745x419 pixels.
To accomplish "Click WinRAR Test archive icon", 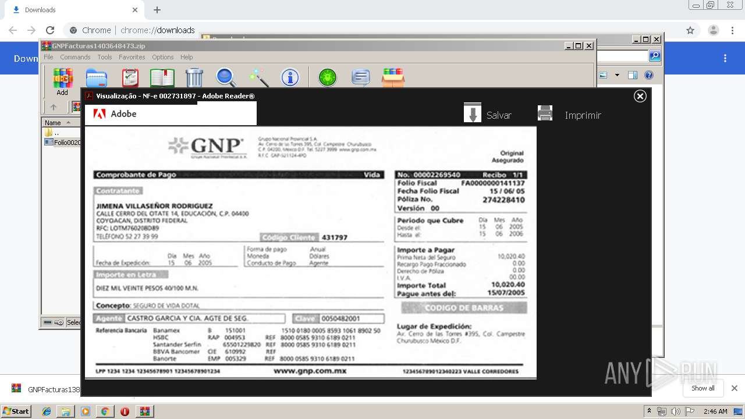I will (x=130, y=77).
